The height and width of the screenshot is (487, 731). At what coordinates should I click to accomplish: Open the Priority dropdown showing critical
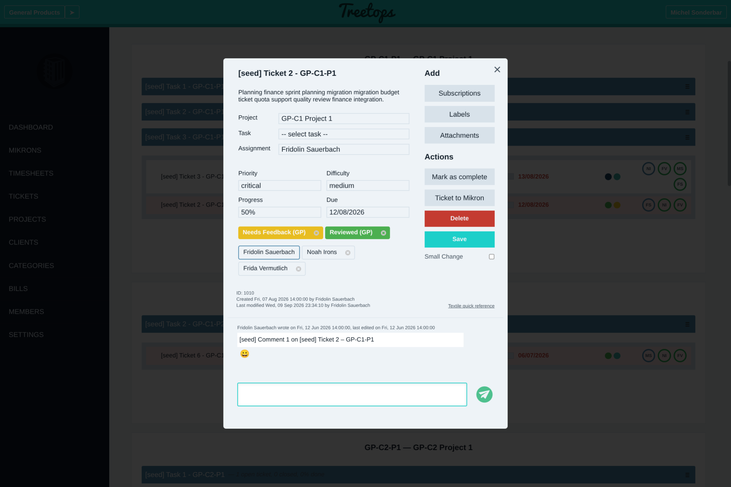[279, 186]
